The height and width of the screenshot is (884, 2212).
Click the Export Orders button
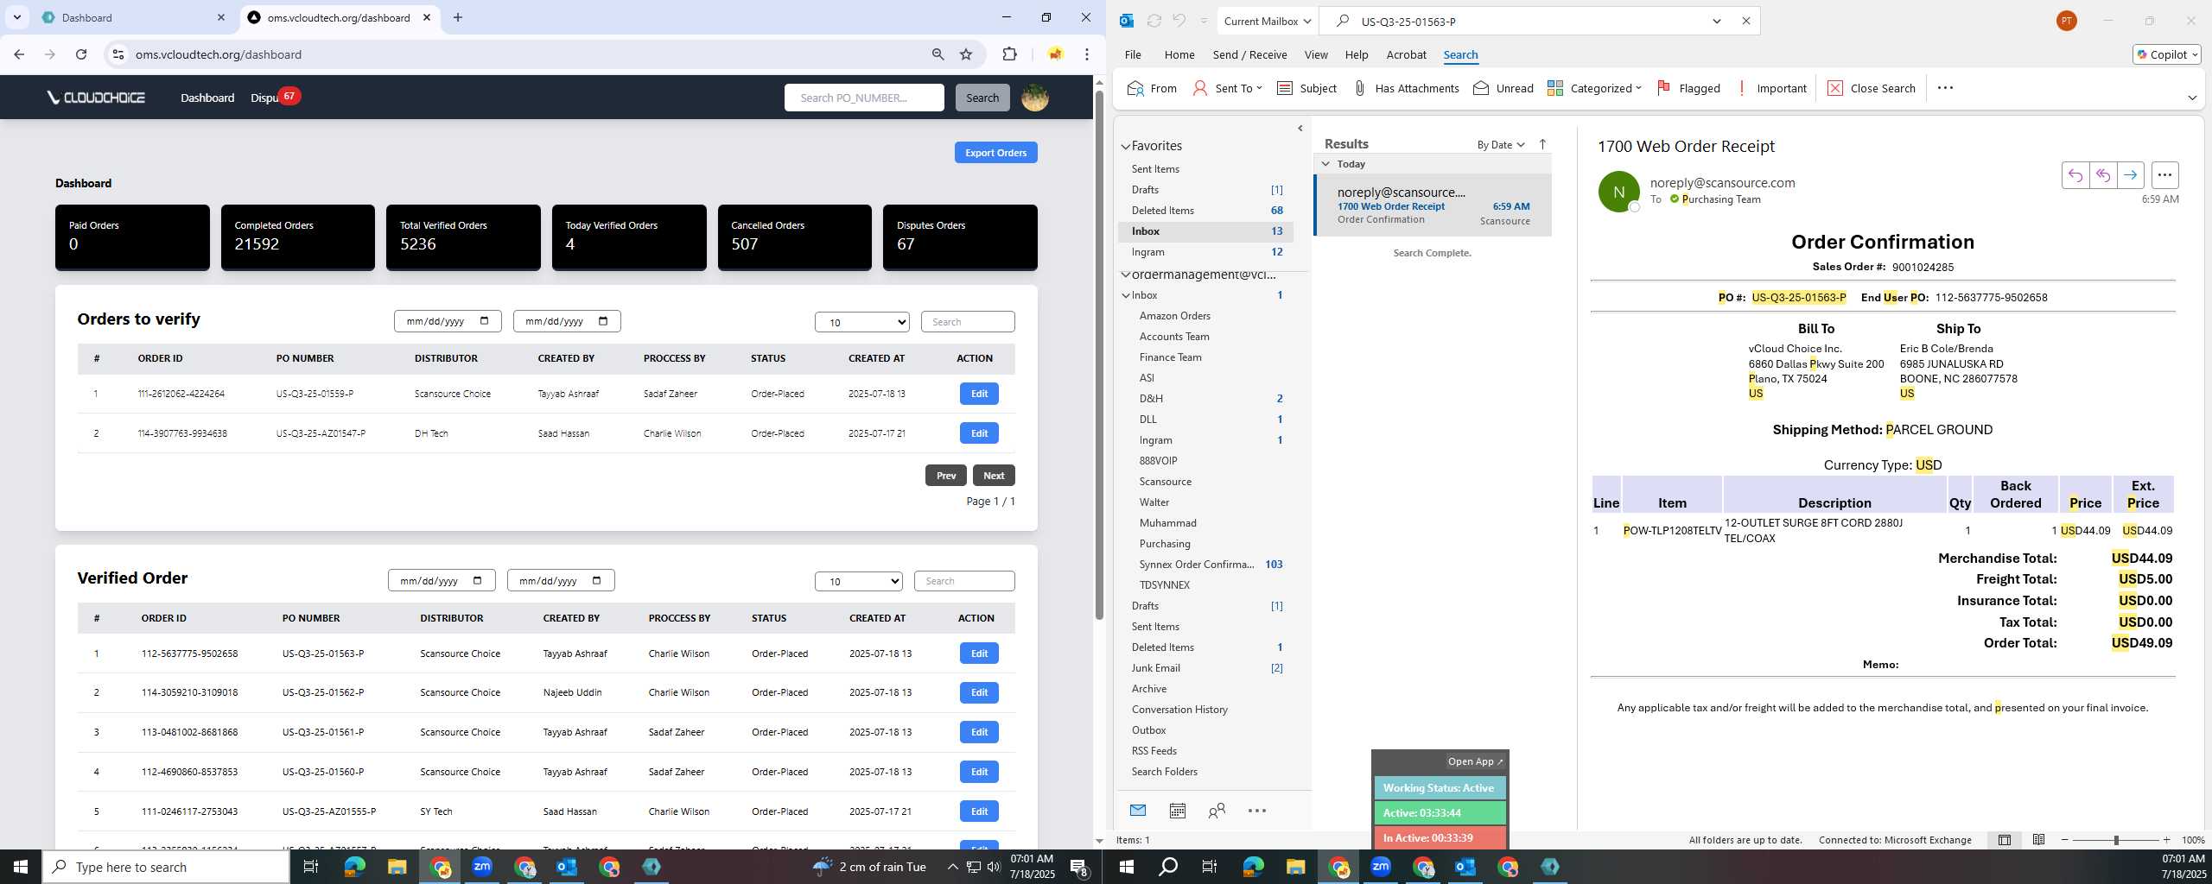pyautogui.click(x=995, y=153)
